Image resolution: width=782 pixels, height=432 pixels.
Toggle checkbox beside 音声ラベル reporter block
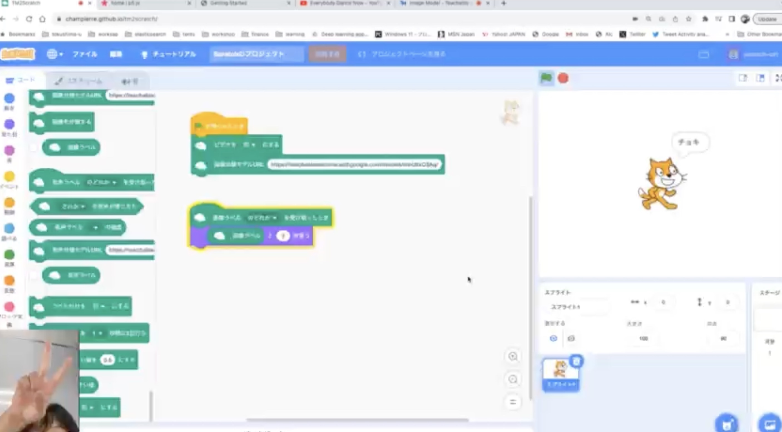point(34,275)
